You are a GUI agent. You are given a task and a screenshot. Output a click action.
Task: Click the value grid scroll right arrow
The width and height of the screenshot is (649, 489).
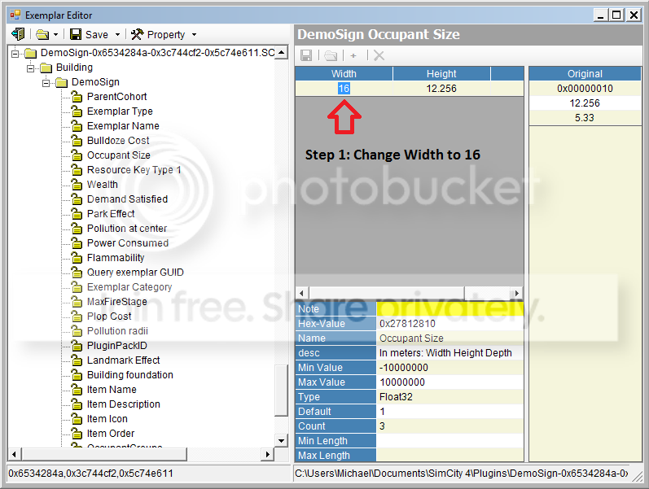[x=516, y=293]
